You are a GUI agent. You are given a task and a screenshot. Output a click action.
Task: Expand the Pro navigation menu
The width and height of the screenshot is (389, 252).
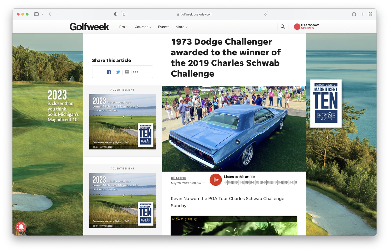[x=124, y=27]
